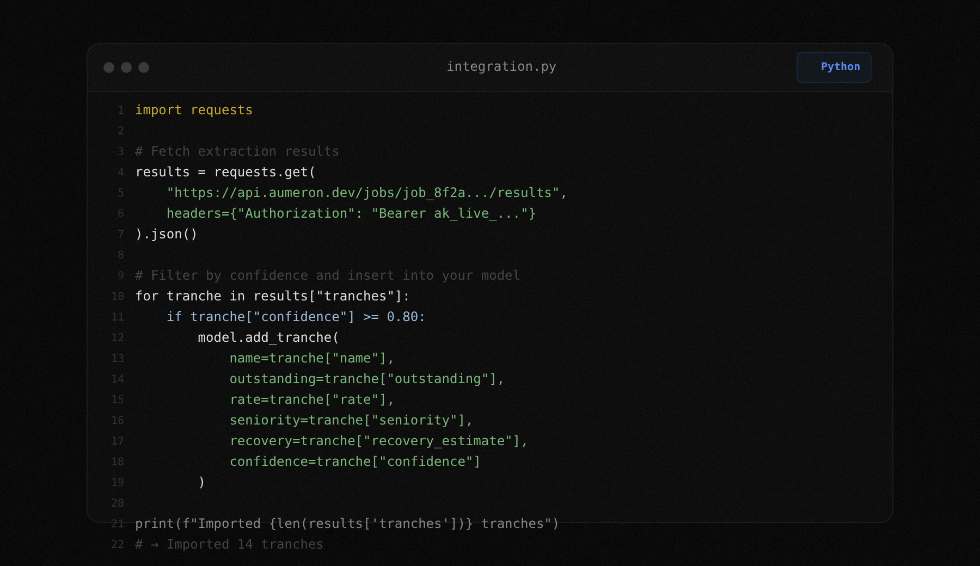The height and width of the screenshot is (566, 980).
Task: Click the 'seniority=tranche' argument line
Action: [351, 420]
